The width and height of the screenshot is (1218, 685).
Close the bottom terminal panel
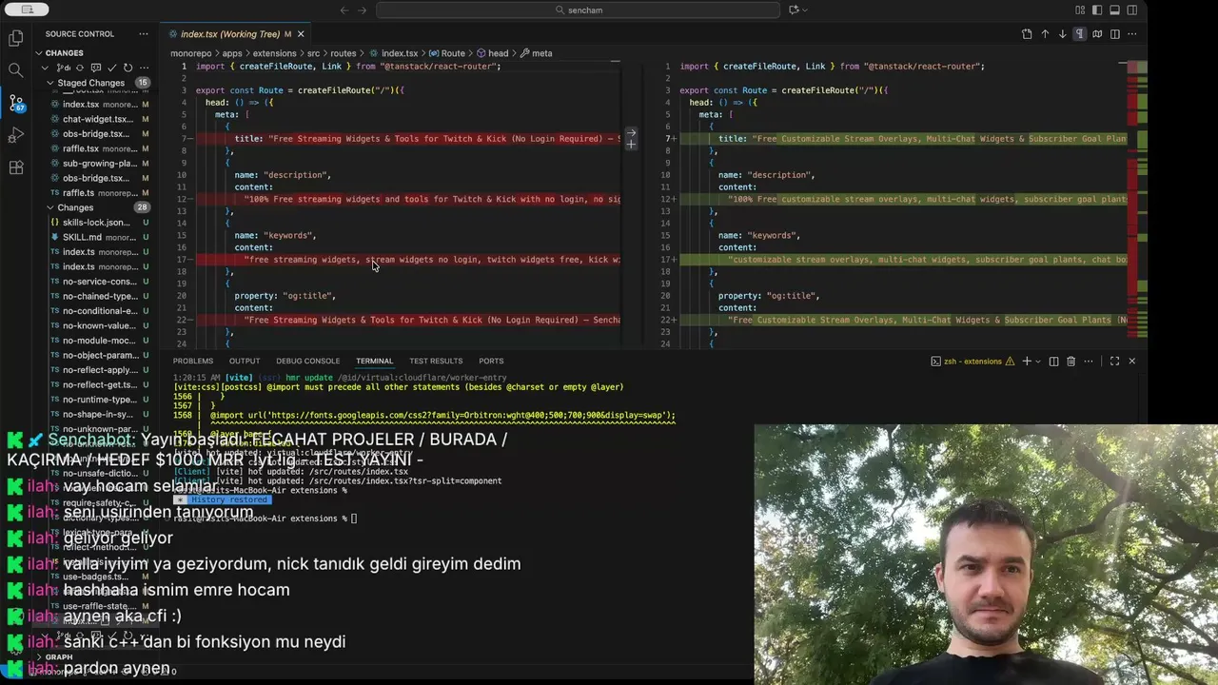(1131, 362)
